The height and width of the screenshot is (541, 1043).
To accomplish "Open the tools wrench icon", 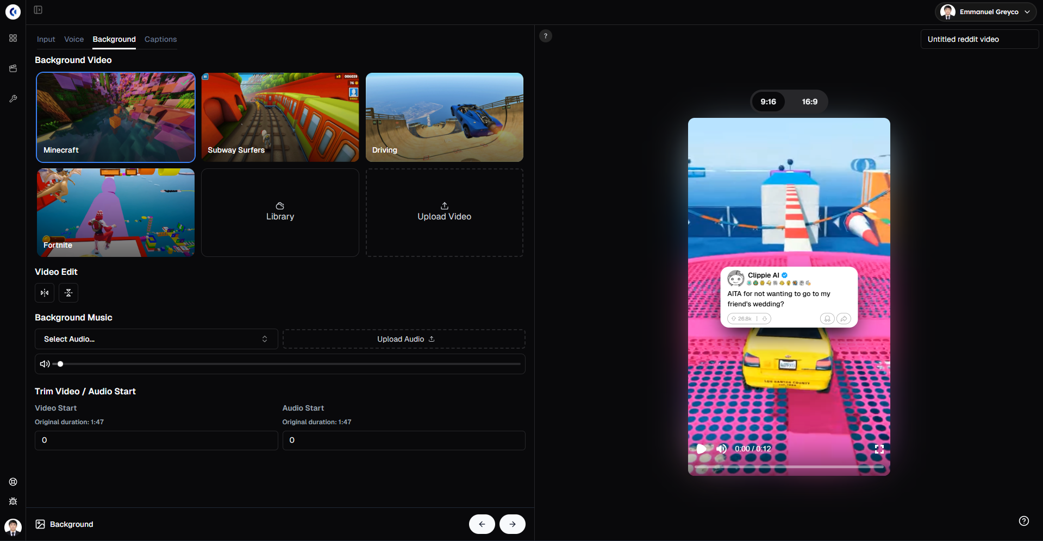I will point(13,99).
